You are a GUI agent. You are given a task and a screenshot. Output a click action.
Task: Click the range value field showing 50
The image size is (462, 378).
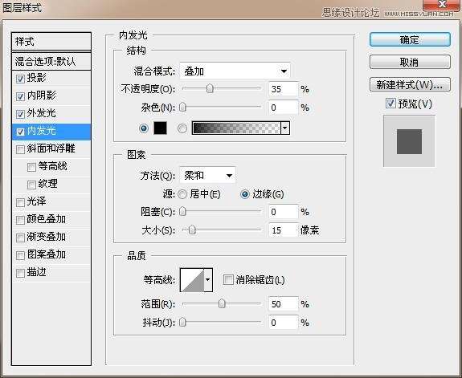click(x=283, y=304)
